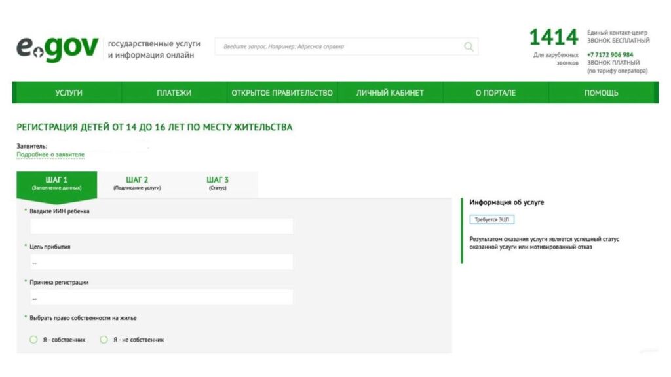Click Информация об услуге heading
671x377 pixels.
point(507,202)
